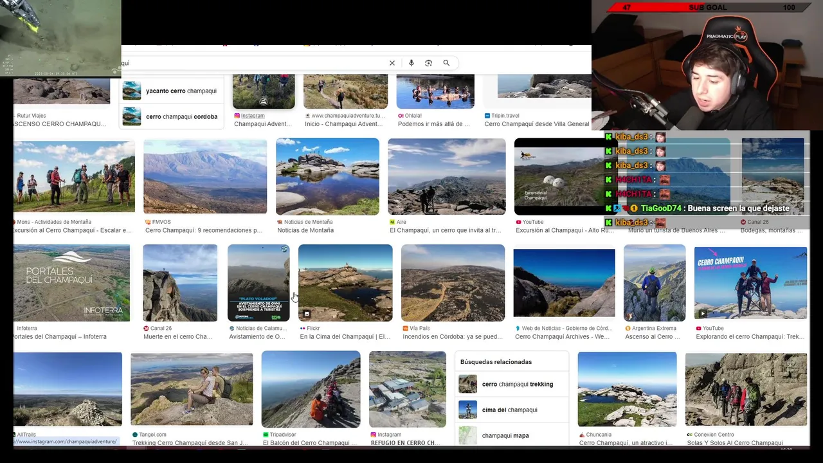Open the Instagram Champaqui Adventure source link
823x463 pixels.
(x=253, y=116)
